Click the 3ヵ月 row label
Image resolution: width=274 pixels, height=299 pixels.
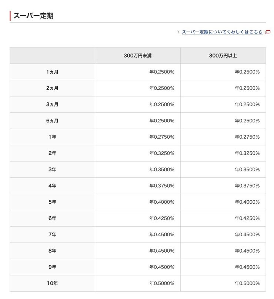pos(53,104)
